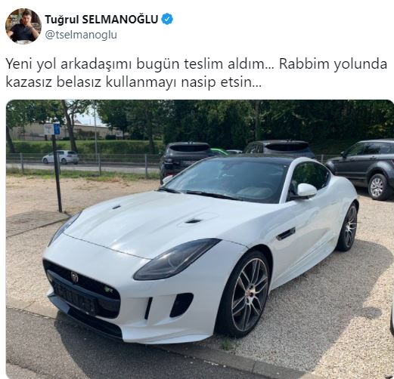Screen dimensions: 394x379
Task: Click the dark front headlight
Action: (x=175, y=258)
